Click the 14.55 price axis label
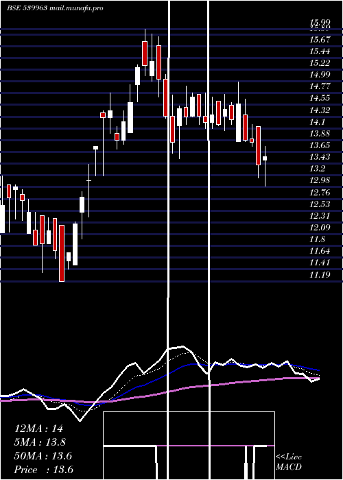 (320, 98)
